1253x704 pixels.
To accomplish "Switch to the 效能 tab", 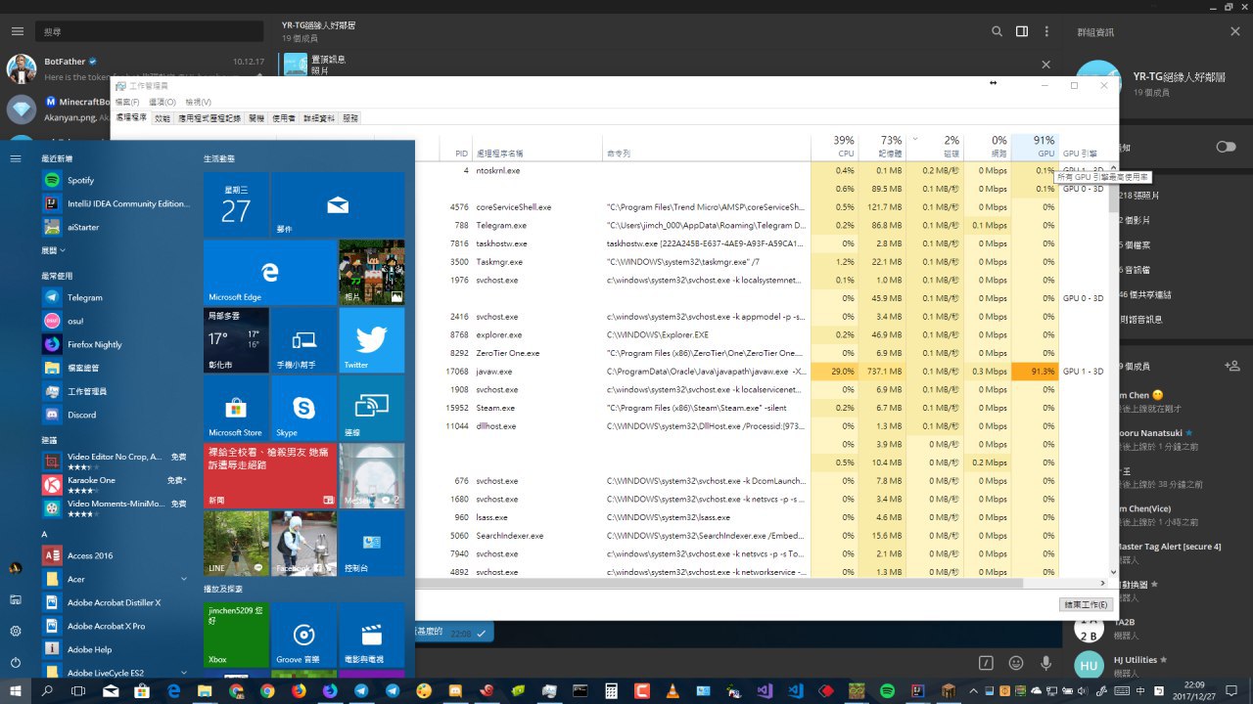I will coord(162,117).
